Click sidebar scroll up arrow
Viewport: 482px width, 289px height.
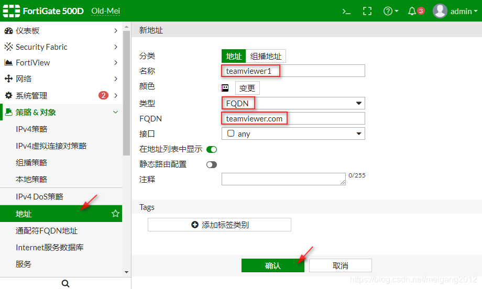point(126,27)
